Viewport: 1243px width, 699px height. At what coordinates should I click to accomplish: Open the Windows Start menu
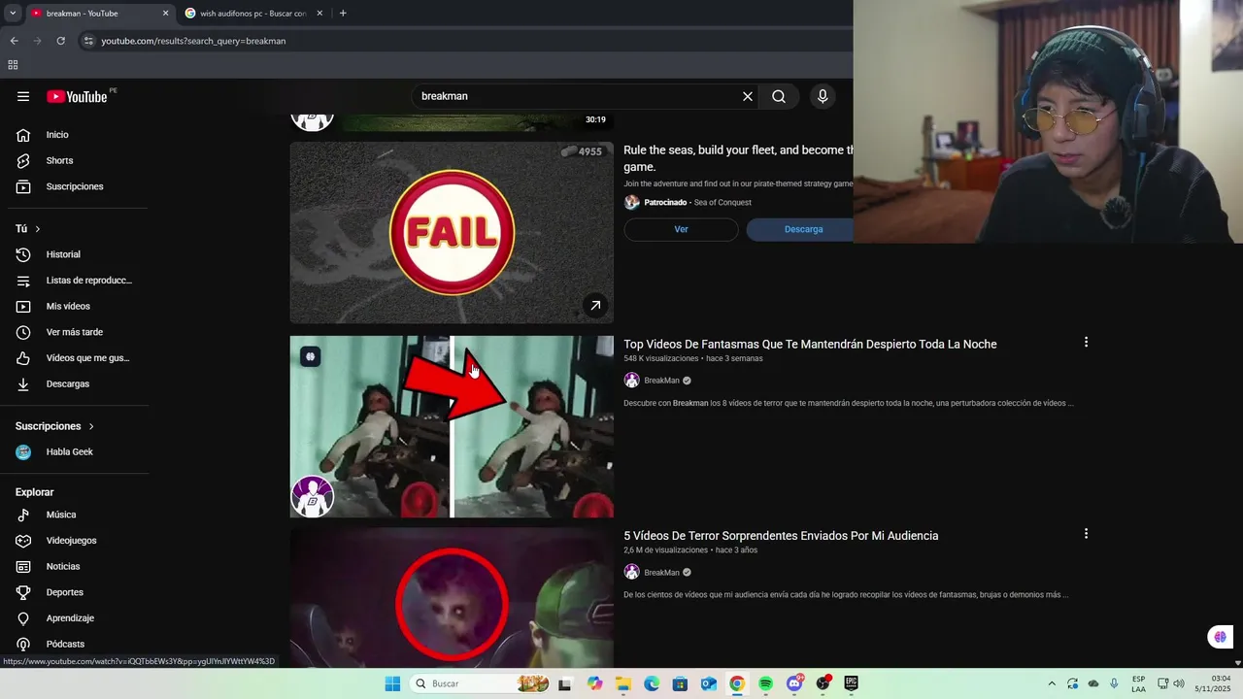(x=392, y=683)
